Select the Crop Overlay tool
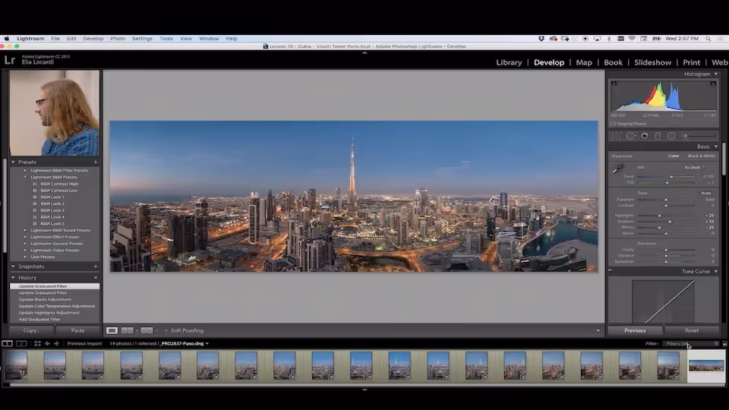Image resolution: width=729 pixels, height=410 pixels. coord(617,136)
